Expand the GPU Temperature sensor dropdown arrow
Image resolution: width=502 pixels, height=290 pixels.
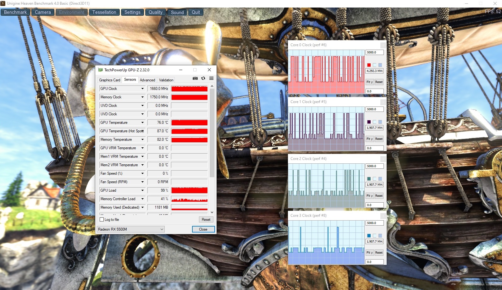pos(142,123)
